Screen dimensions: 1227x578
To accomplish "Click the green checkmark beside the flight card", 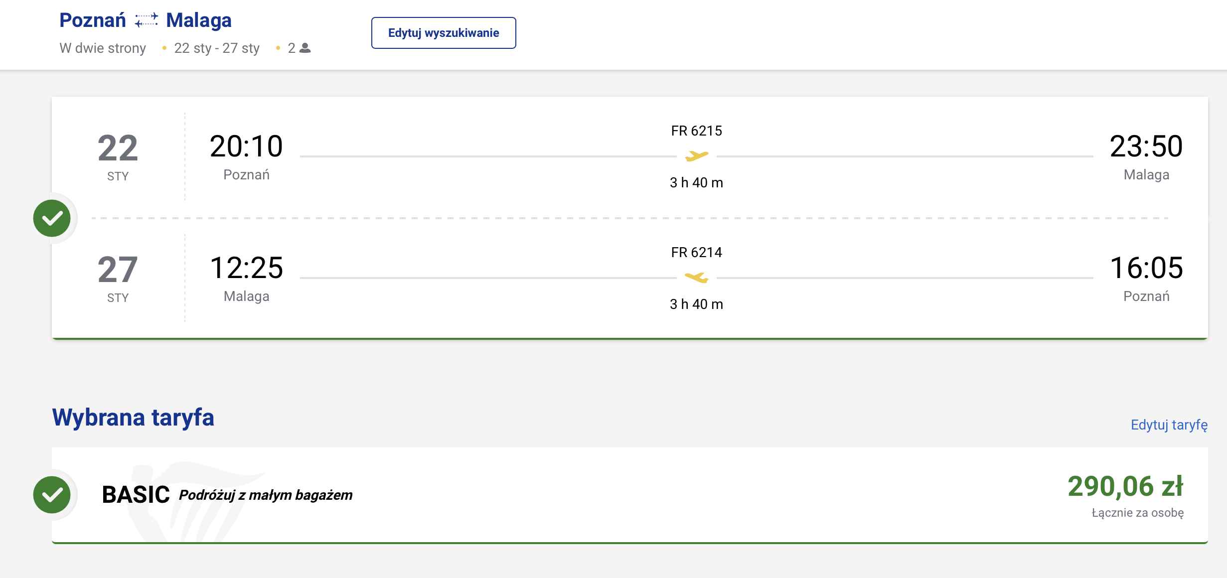I will [x=52, y=218].
